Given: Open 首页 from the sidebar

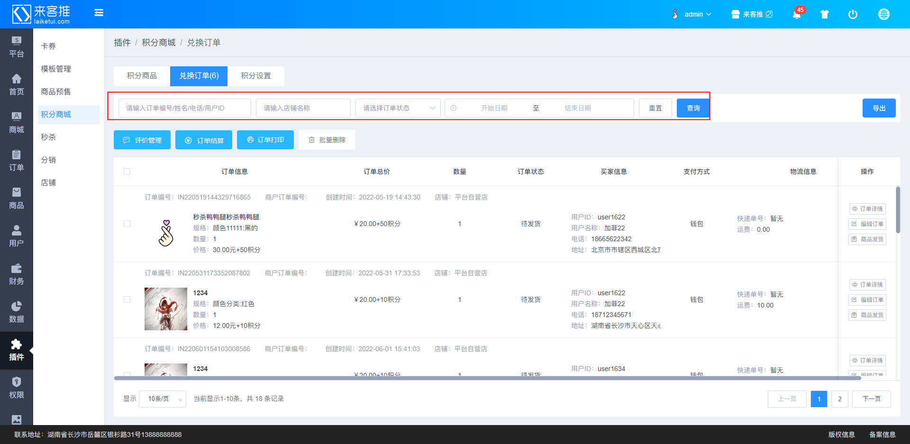Looking at the screenshot, I should pyautogui.click(x=17, y=85).
